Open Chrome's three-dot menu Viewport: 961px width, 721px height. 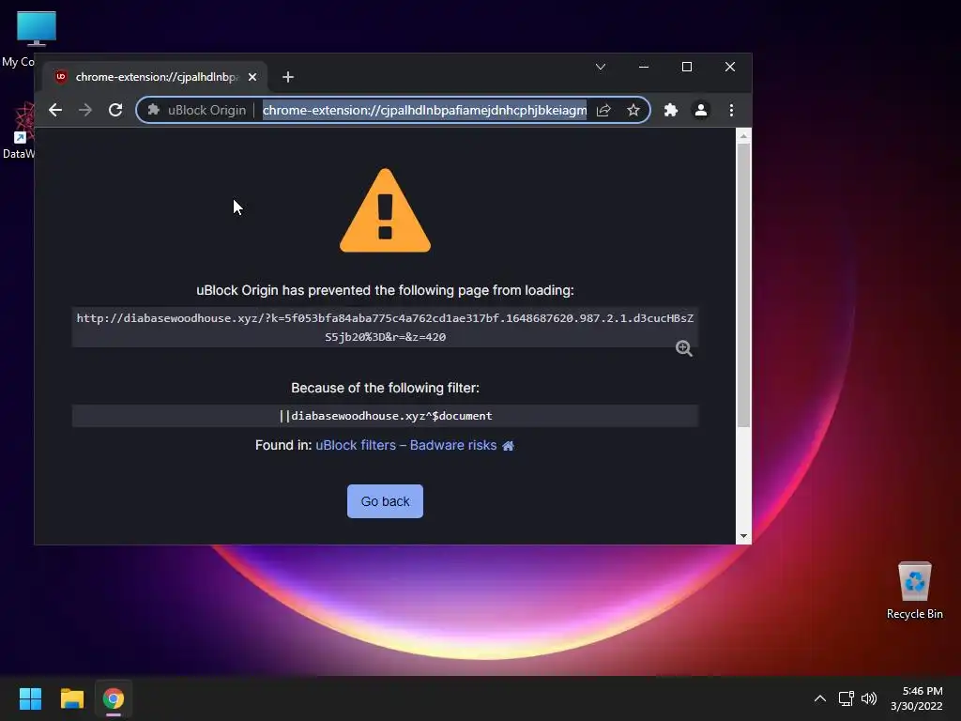click(x=731, y=111)
